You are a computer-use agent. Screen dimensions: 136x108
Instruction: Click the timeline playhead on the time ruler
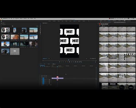pyautogui.click(x=57, y=67)
